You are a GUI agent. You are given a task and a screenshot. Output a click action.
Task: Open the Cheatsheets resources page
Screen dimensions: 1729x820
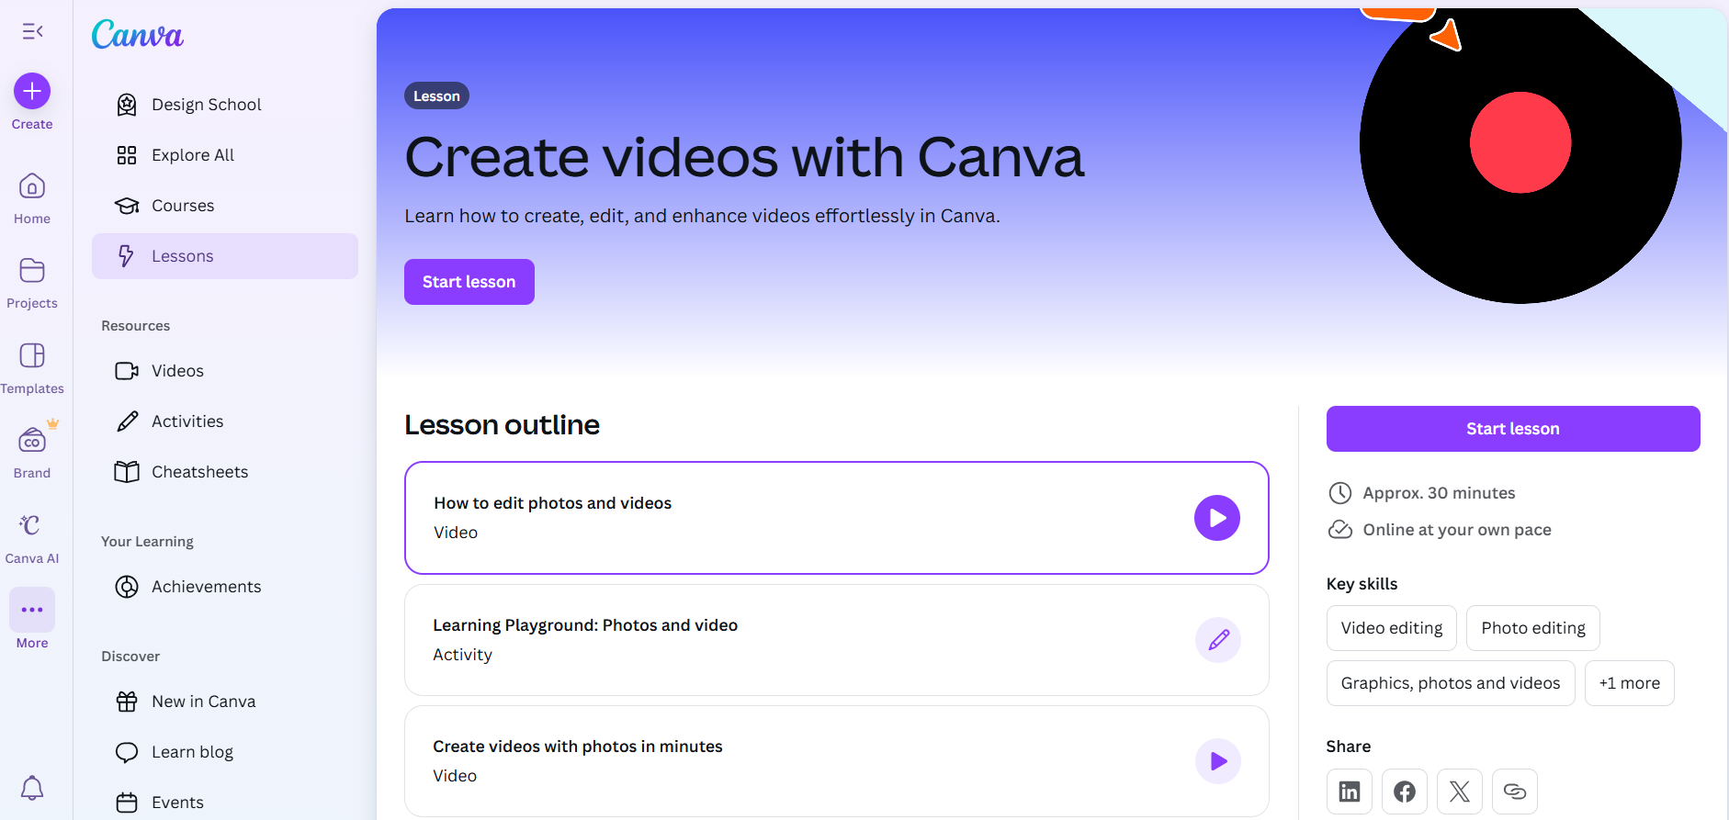click(x=199, y=472)
